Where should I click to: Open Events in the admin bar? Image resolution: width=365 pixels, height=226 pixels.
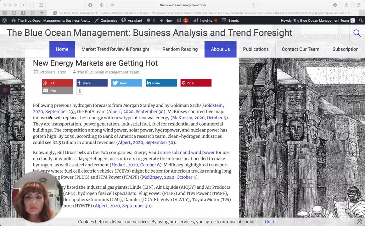(230, 20)
